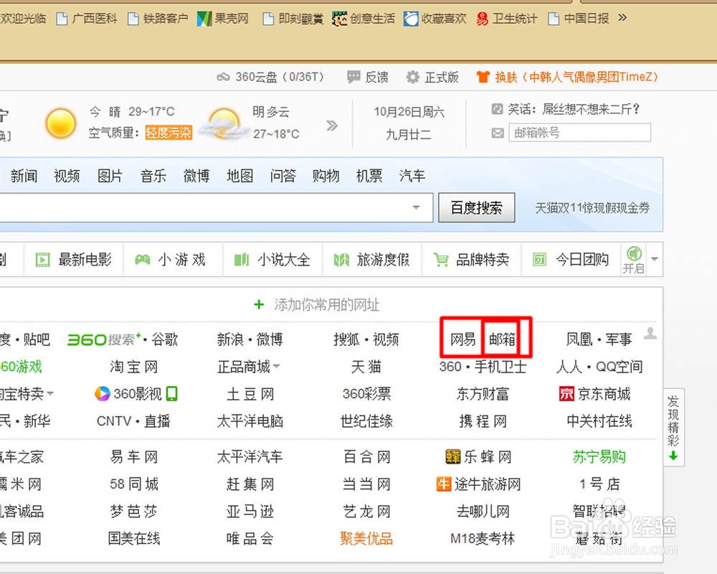The width and height of the screenshot is (717, 574).
Task: Click the user profile silhouette icon
Action: pos(650,333)
